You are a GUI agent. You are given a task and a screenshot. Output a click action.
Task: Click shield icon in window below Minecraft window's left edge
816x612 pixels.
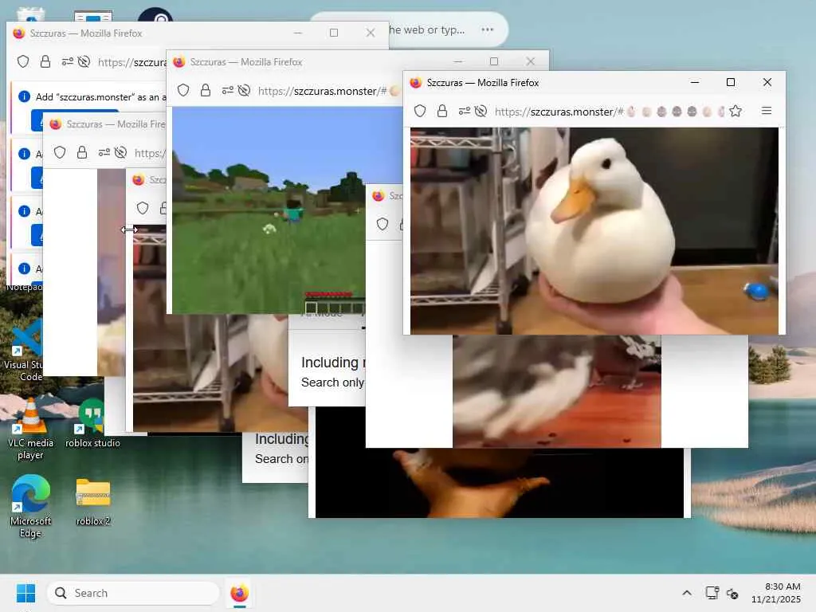(x=143, y=208)
